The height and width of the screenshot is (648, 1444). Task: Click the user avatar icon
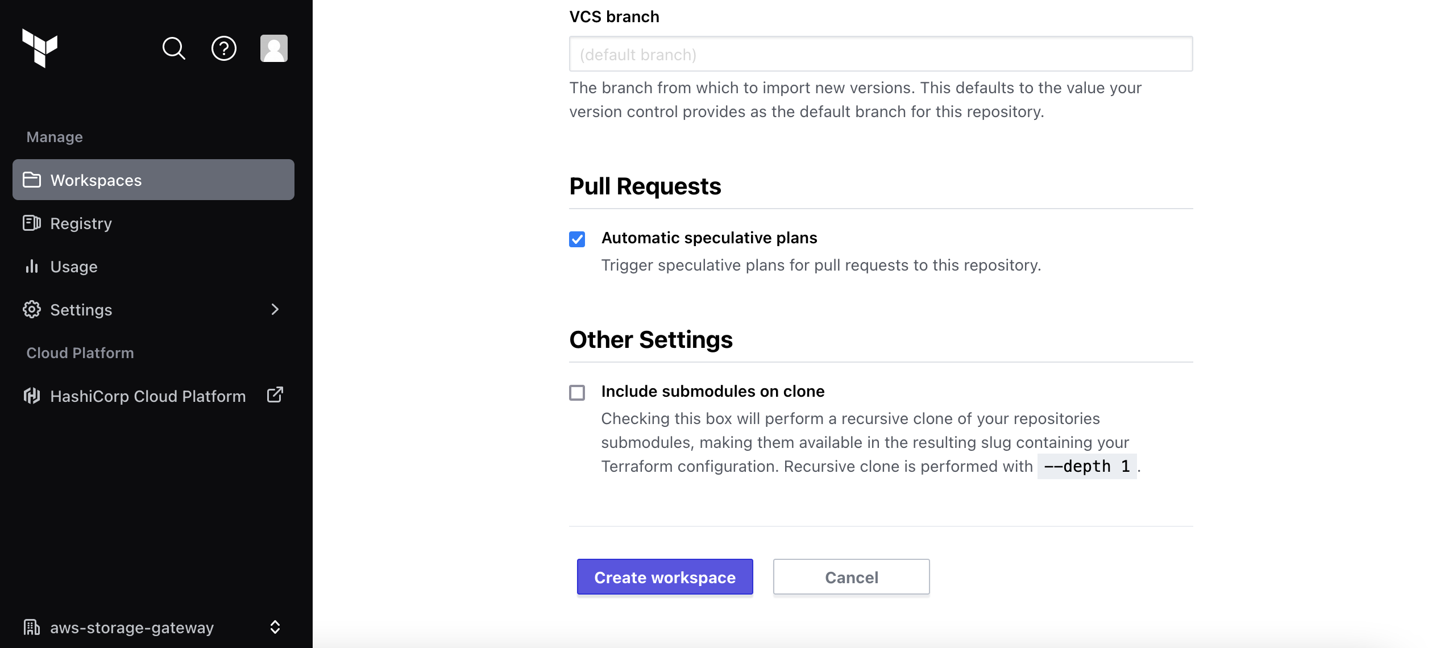(x=273, y=48)
